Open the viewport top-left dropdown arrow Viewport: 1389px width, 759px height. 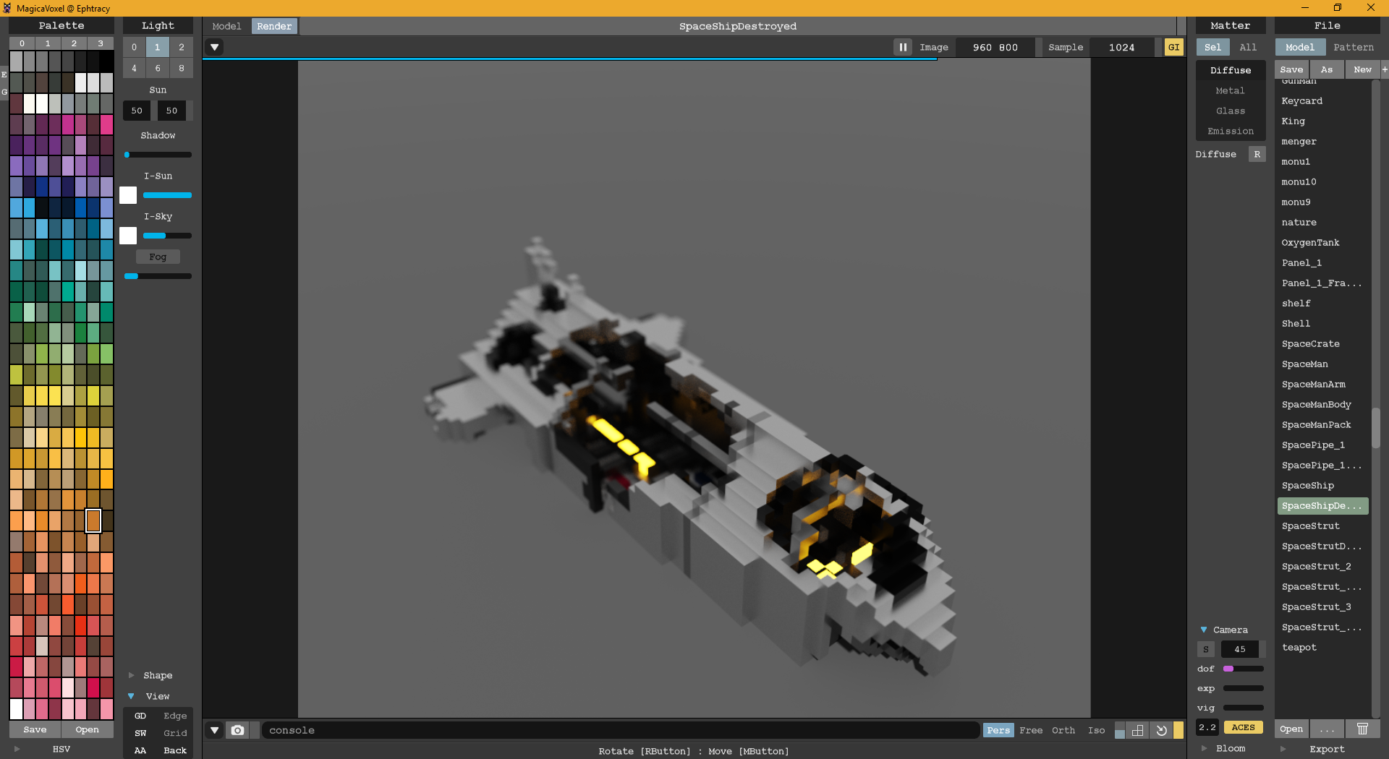click(214, 48)
